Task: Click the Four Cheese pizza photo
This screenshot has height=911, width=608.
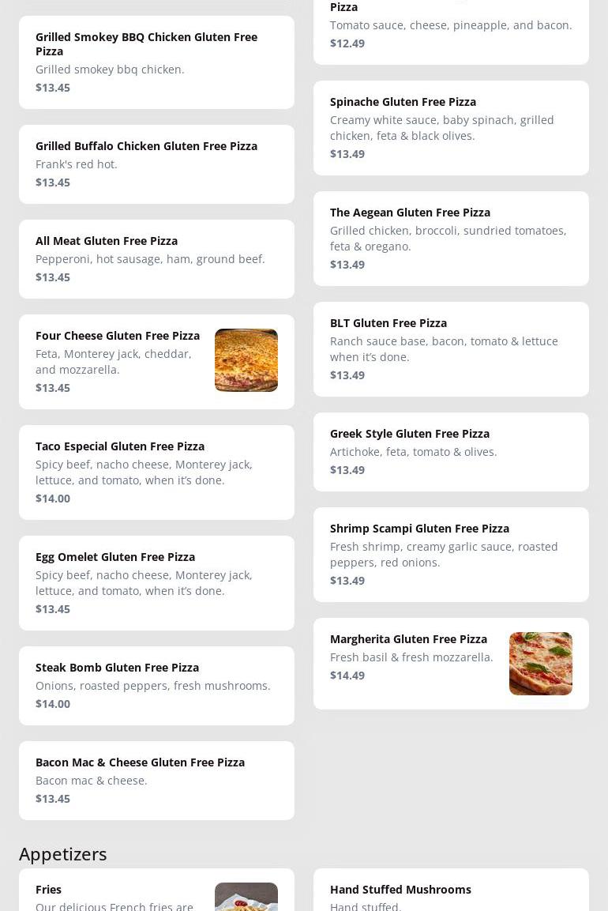Action: click(x=246, y=360)
